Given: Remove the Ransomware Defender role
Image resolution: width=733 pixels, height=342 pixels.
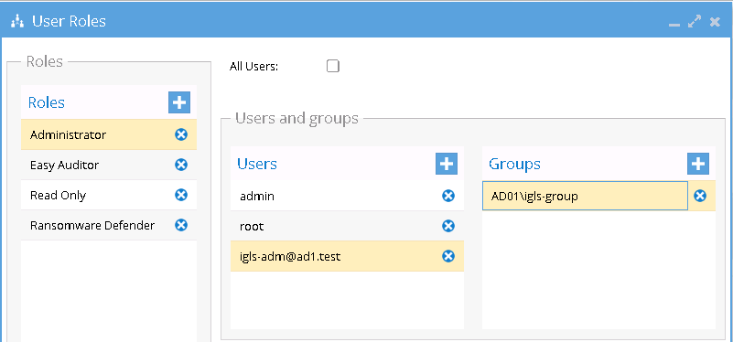Looking at the screenshot, I should 181,225.
